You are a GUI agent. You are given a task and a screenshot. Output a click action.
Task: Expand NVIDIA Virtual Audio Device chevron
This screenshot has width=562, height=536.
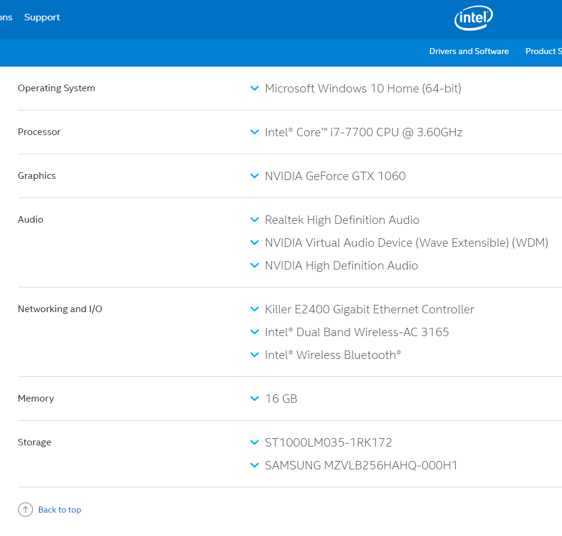pyautogui.click(x=255, y=242)
